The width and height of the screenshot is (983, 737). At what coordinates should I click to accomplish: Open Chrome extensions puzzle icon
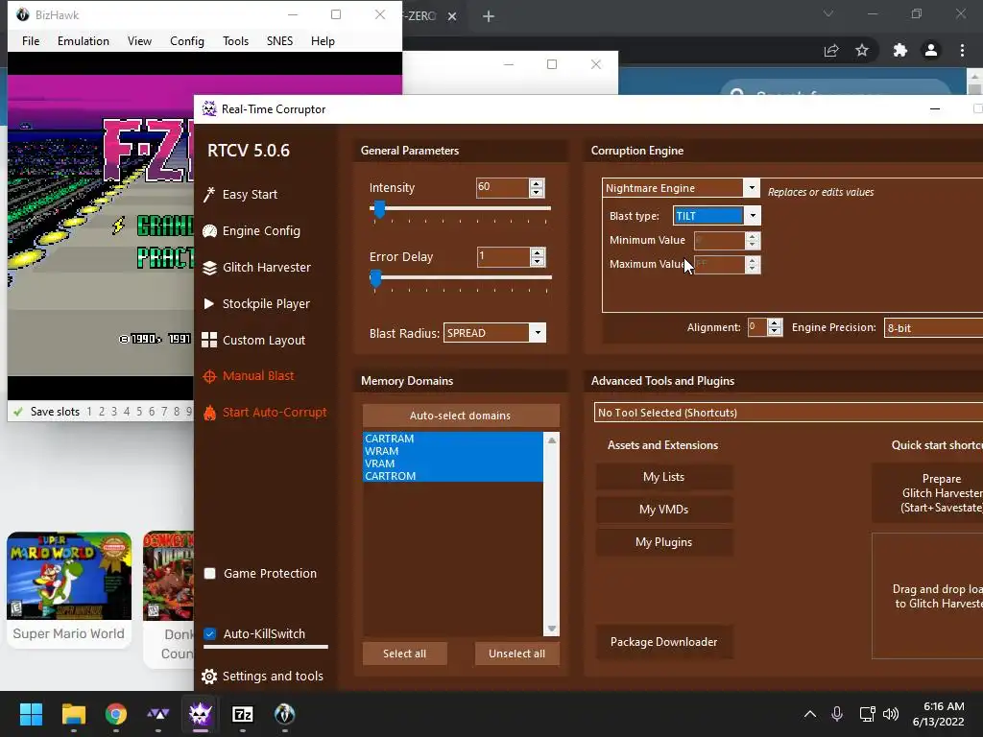(900, 50)
